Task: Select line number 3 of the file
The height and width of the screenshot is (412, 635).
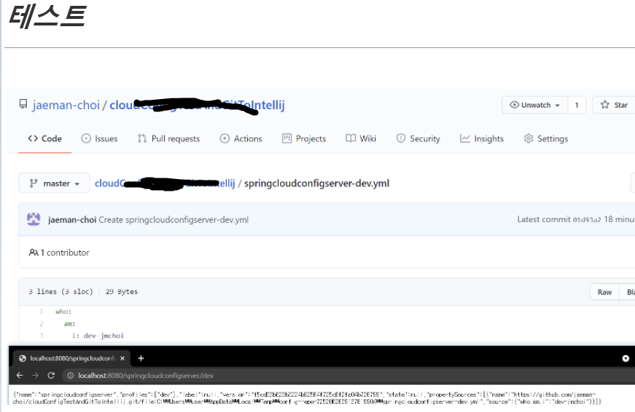Action: point(42,336)
